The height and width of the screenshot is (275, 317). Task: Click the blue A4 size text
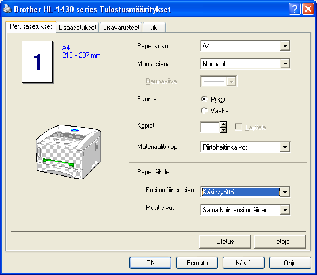[66, 48]
